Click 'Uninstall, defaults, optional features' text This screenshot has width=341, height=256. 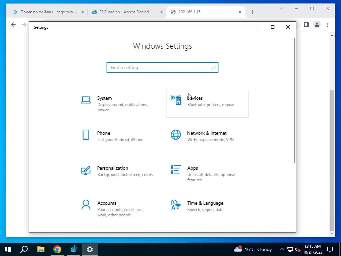(211, 177)
